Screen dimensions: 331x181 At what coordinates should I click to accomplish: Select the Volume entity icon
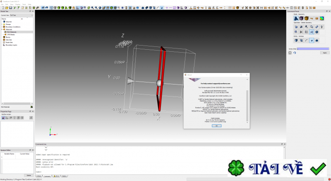click(296, 40)
